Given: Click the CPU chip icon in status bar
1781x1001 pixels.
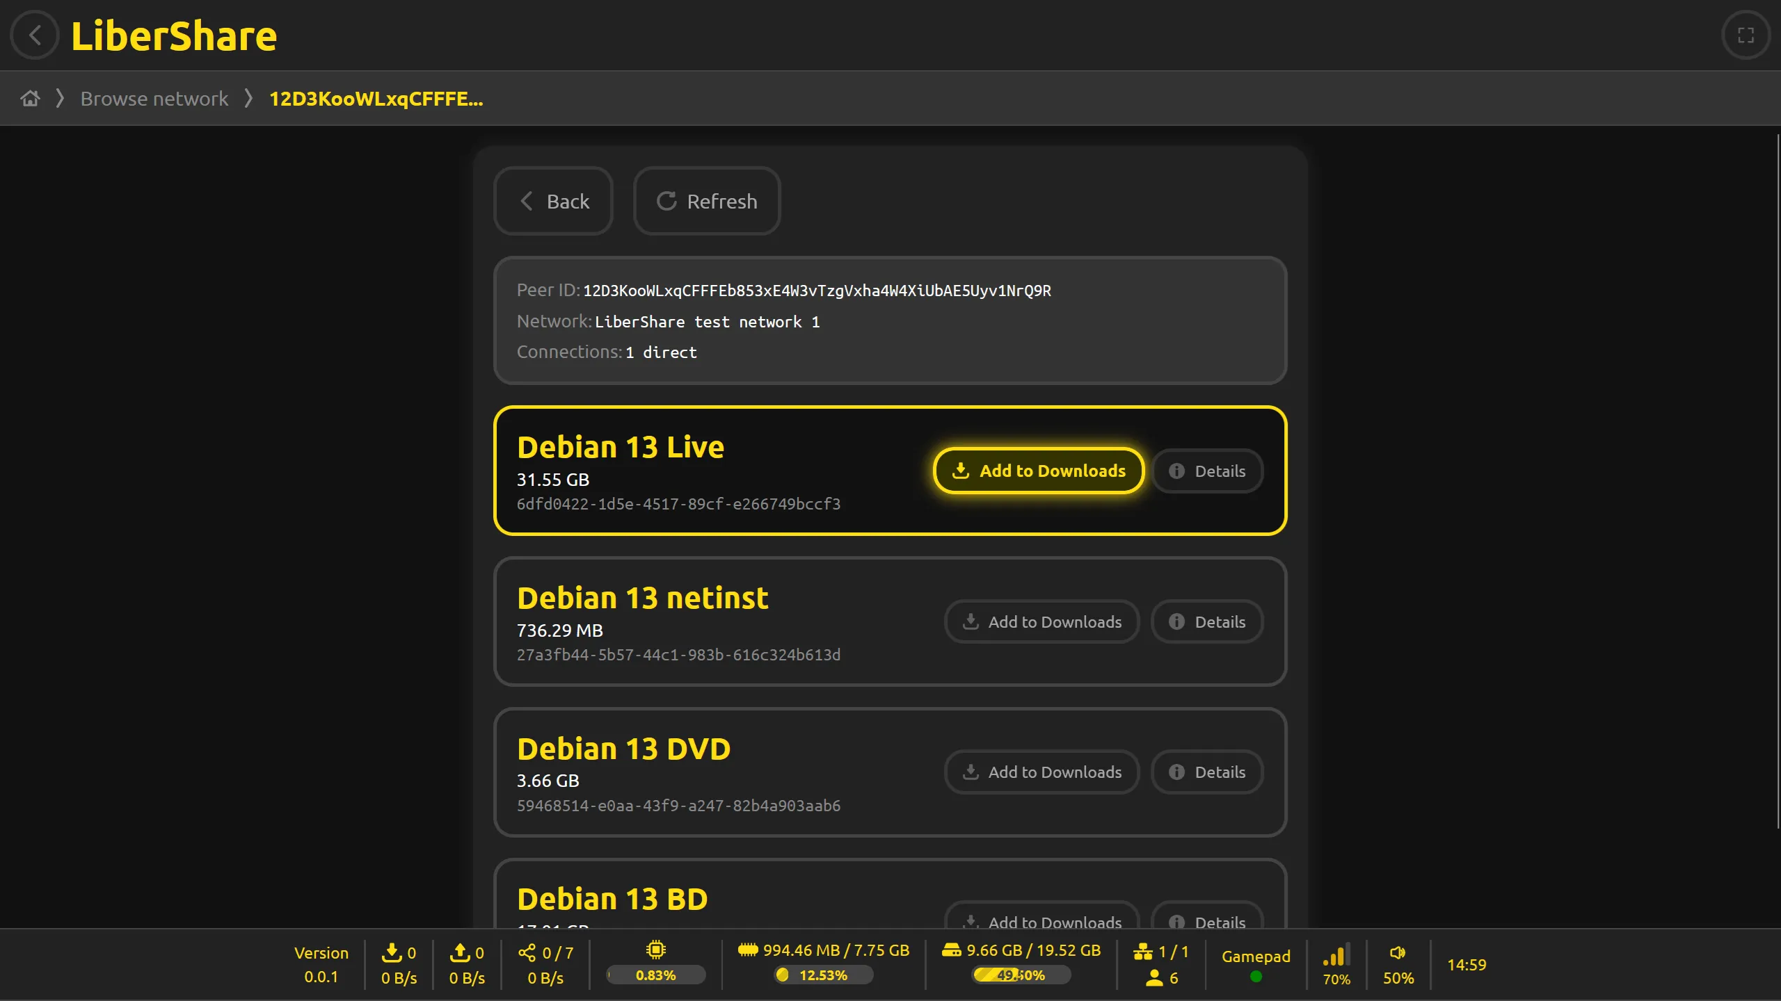Looking at the screenshot, I should 656,950.
